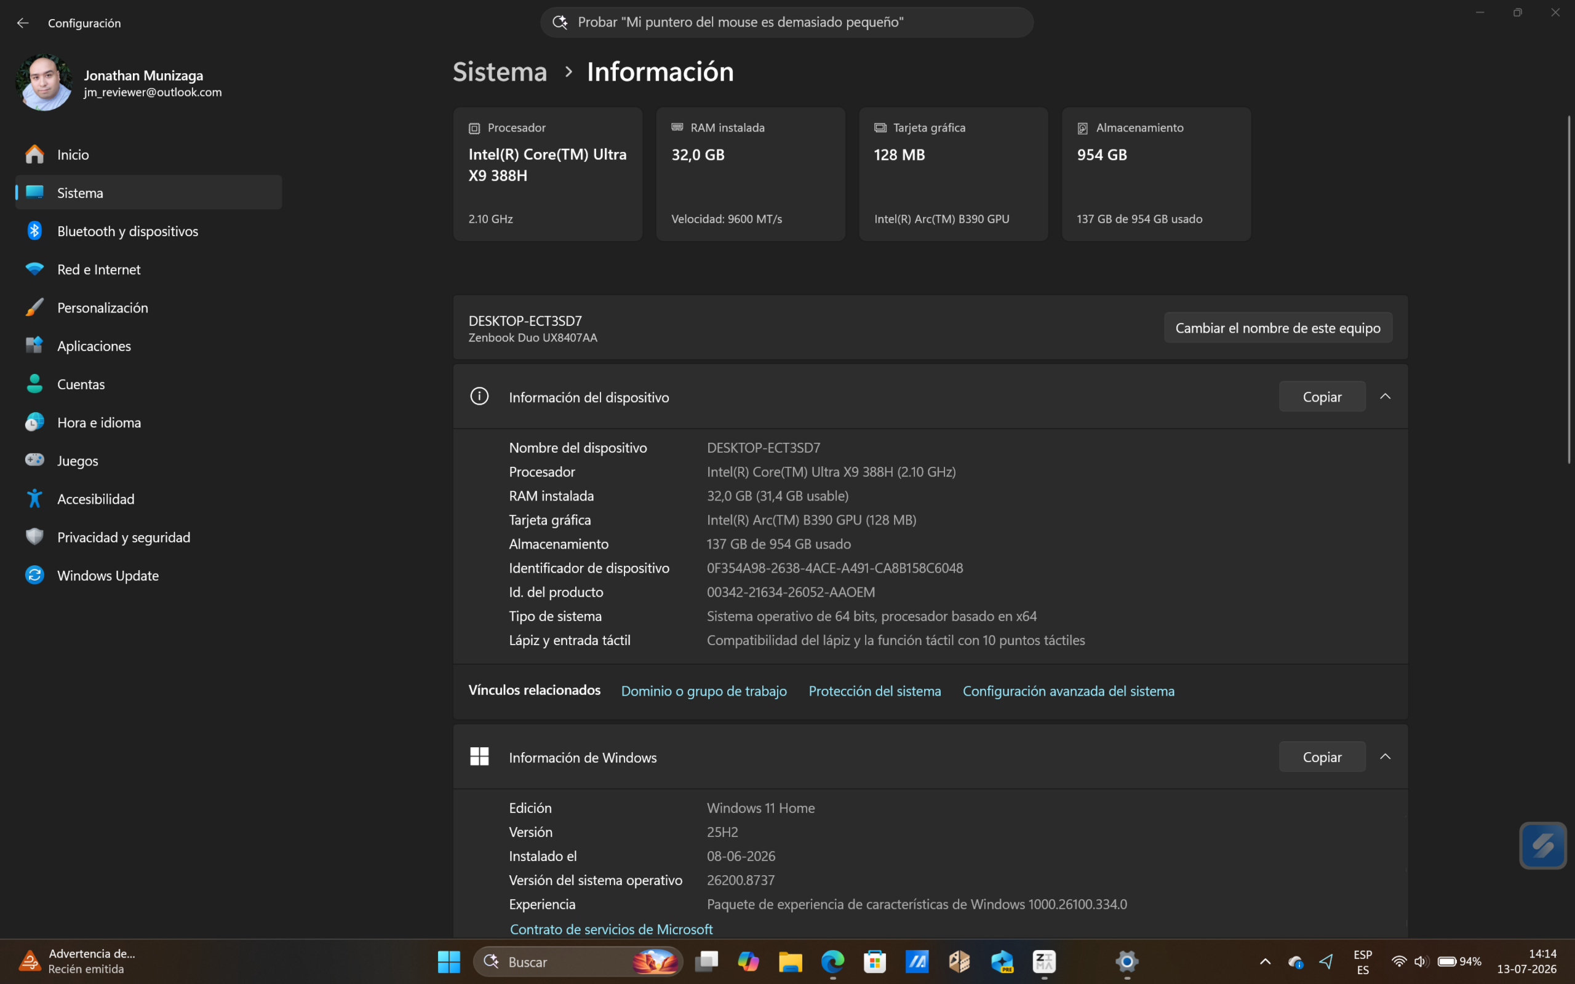1575x984 pixels.
Task: Click the OneDrive cloud tray icon
Action: pos(1295,962)
